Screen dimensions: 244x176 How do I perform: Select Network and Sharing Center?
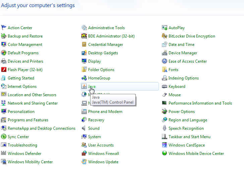pos(33,103)
